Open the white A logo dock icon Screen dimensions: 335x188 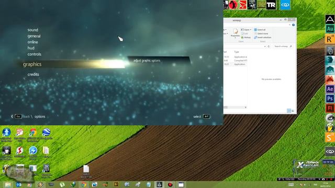point(330,19)
